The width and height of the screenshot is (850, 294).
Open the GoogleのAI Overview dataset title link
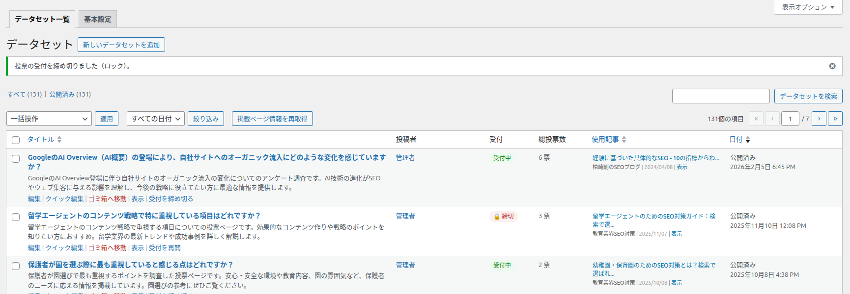[206, 162]
